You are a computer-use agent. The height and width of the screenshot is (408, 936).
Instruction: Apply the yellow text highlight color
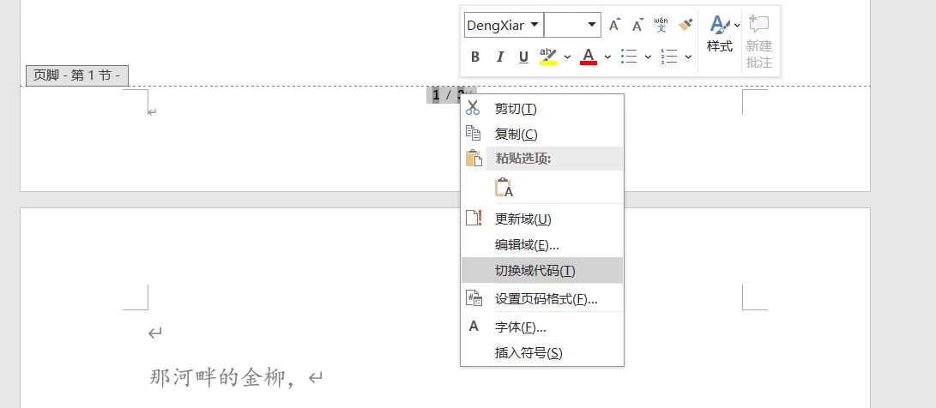(x=548, y=57)
